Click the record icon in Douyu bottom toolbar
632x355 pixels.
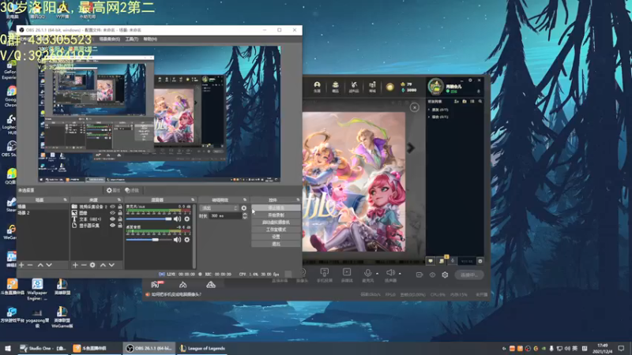point(419,275)
